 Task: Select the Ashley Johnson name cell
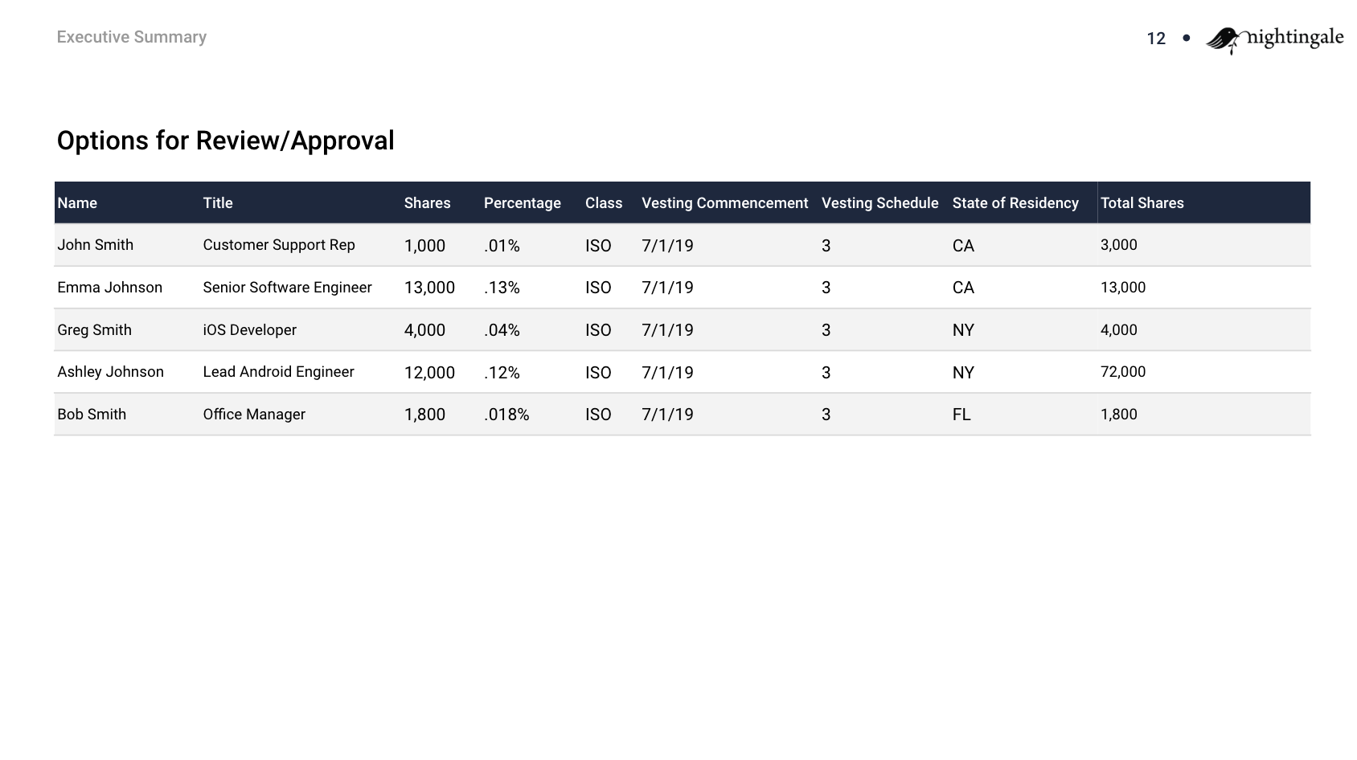pyautogui.click(x=111, y=372)
